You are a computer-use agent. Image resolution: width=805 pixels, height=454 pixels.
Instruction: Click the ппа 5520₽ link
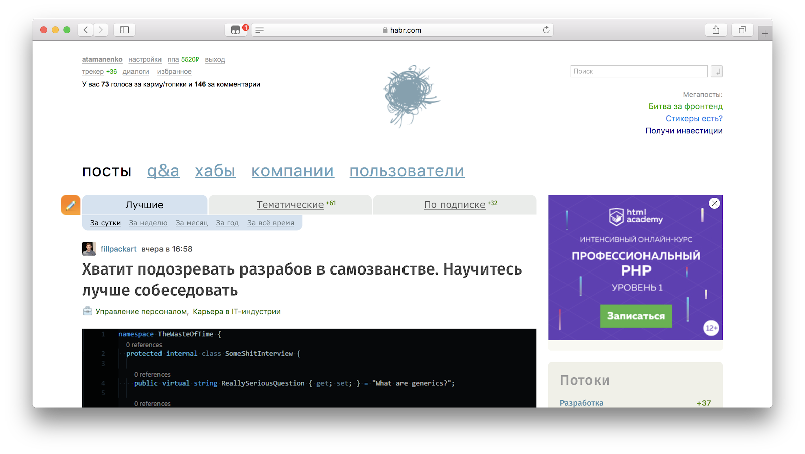[x=183, y=59]
